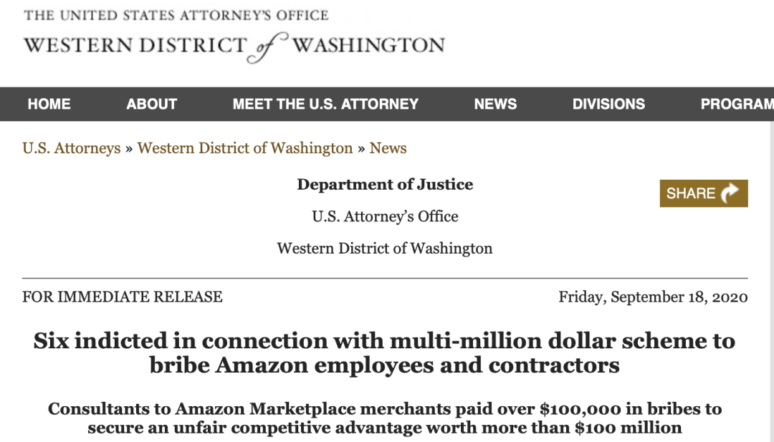774x442 pixels.
Task: Click the page's vertical scrollbar
Action: (770, 282)
